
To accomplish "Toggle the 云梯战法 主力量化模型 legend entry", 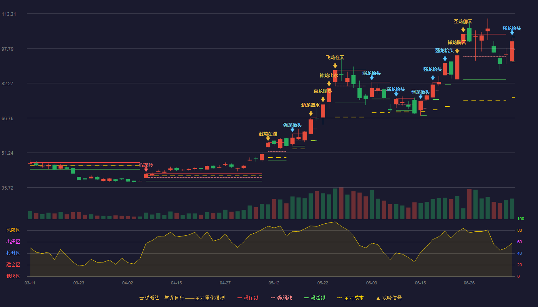I will [x=182, y=298].
